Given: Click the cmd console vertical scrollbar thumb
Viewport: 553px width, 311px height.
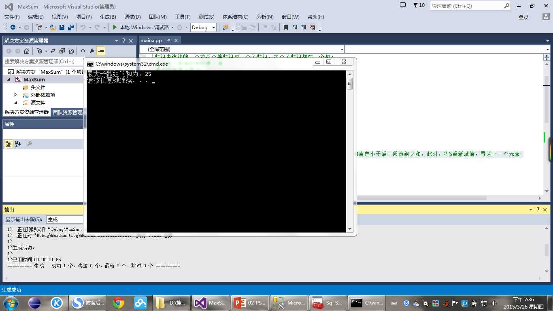Looking at the screenshot, I should click(x=350, y=83).
